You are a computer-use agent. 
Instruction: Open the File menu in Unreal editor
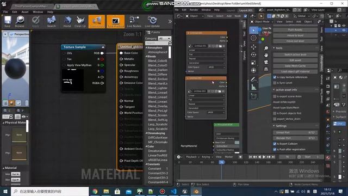coord(5,12)
